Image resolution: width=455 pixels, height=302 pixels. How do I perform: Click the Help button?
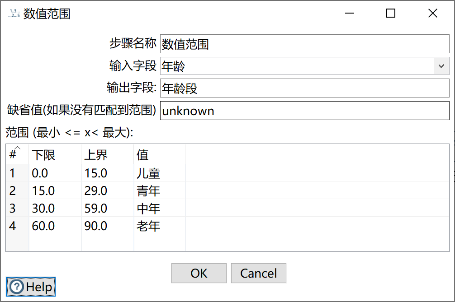coord(30,287)
